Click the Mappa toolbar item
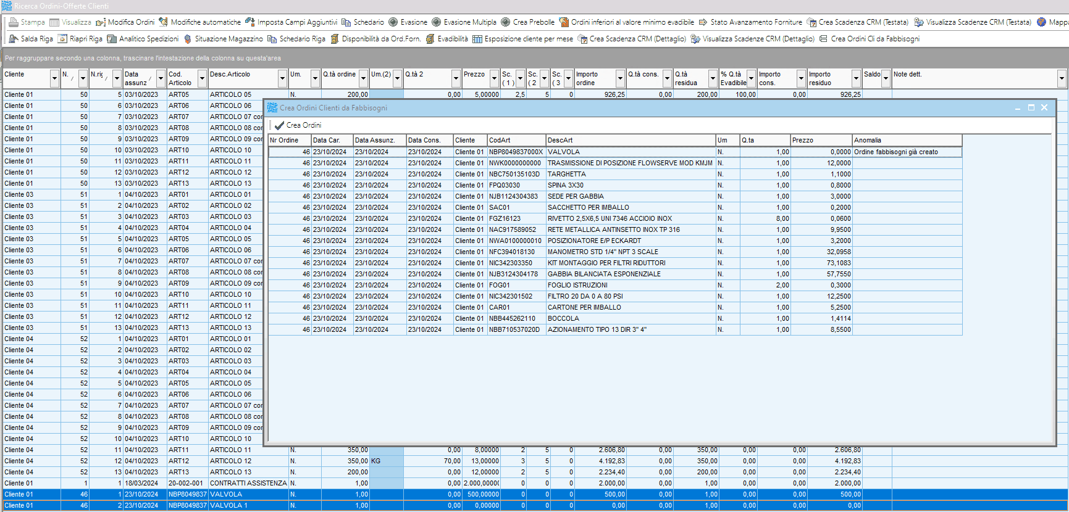The image size is (1069, 512). (1054, 22)
